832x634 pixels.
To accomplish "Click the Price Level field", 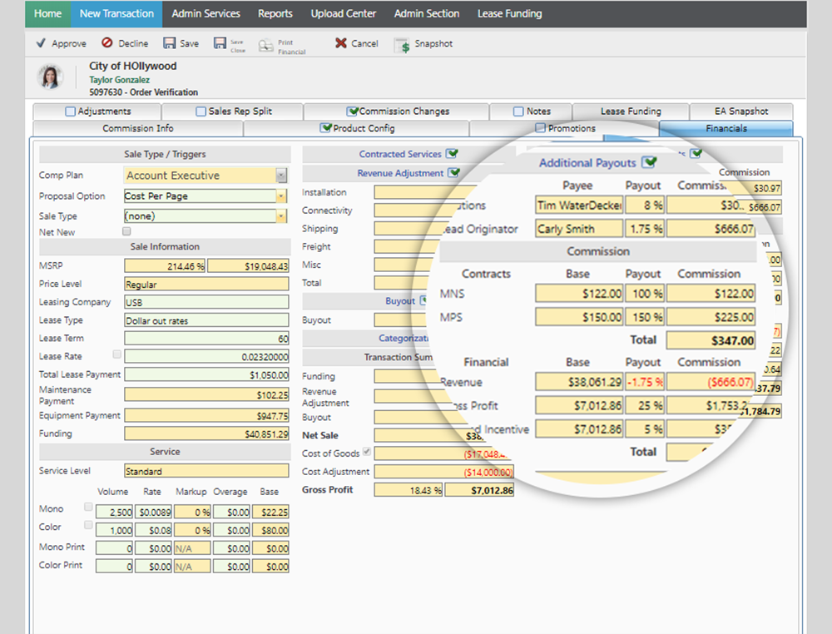I will coord(206,284).
